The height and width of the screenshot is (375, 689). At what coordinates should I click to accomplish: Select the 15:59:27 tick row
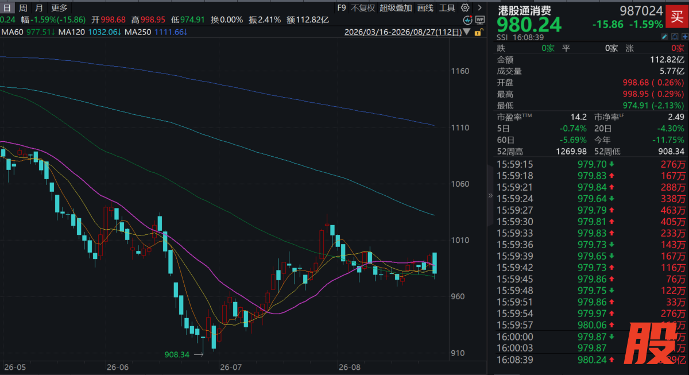[x=591, y=210]
